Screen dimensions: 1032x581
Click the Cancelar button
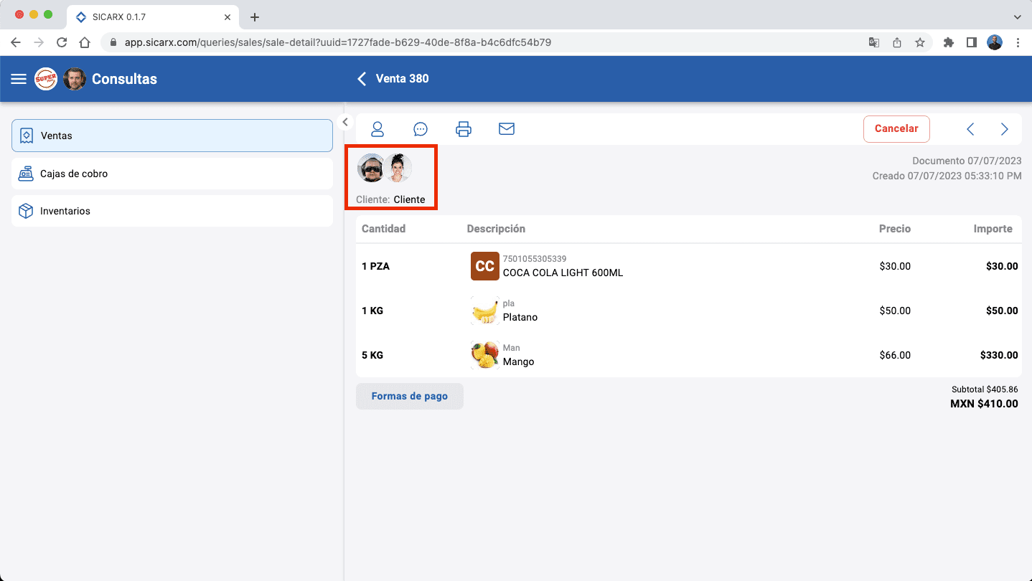896,129
